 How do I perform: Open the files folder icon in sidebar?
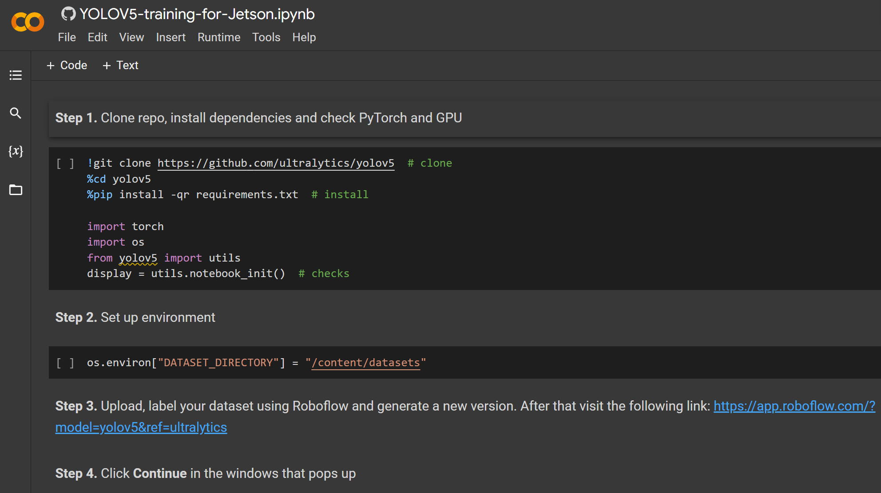click(x=16, y=190)
